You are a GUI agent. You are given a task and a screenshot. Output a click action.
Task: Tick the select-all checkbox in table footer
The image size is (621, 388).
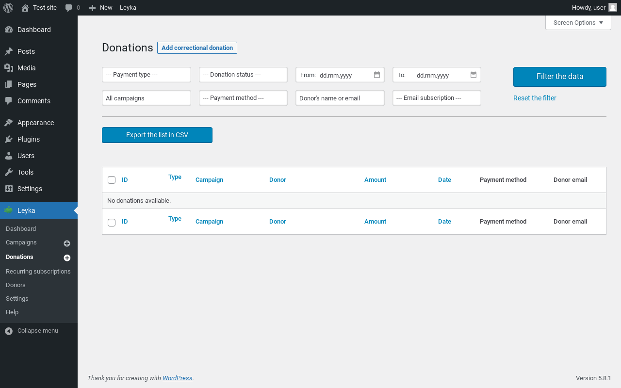point(112,223)
